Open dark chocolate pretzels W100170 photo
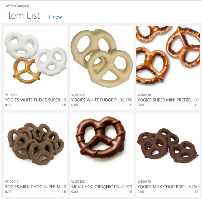202x199 pixels. 168,145
